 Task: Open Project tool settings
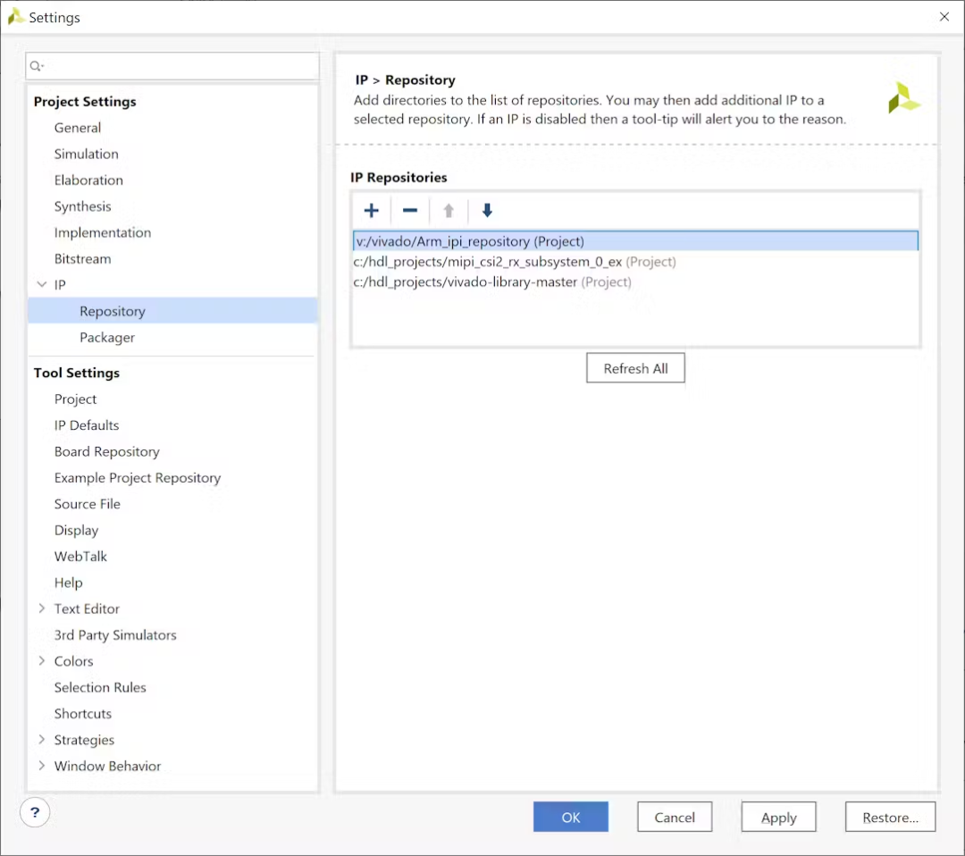pyautogui.click(x=75, y=399)
